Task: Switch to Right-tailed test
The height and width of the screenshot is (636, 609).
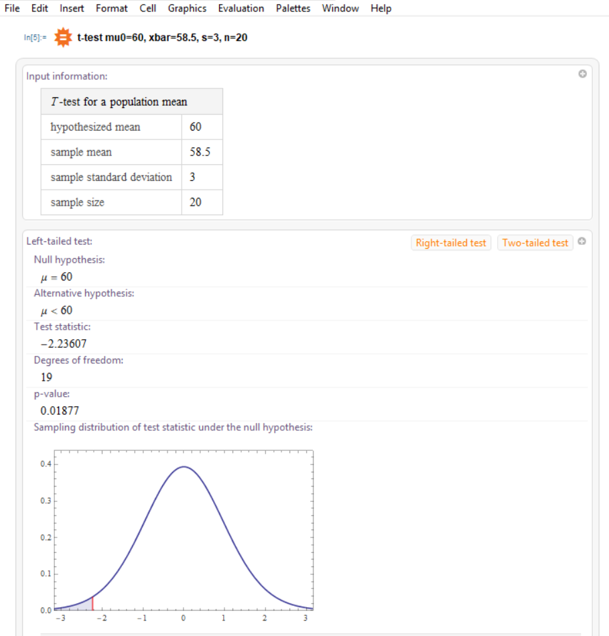Action: [x=451, y=243]
